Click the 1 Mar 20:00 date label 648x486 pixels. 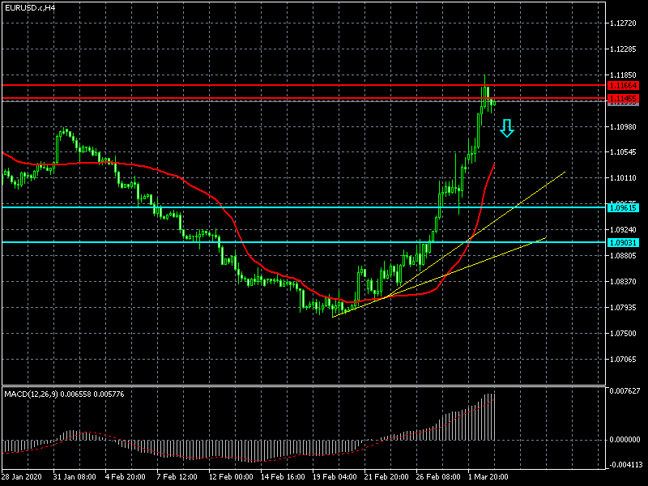pyautogui.click(x=486, y=478)
